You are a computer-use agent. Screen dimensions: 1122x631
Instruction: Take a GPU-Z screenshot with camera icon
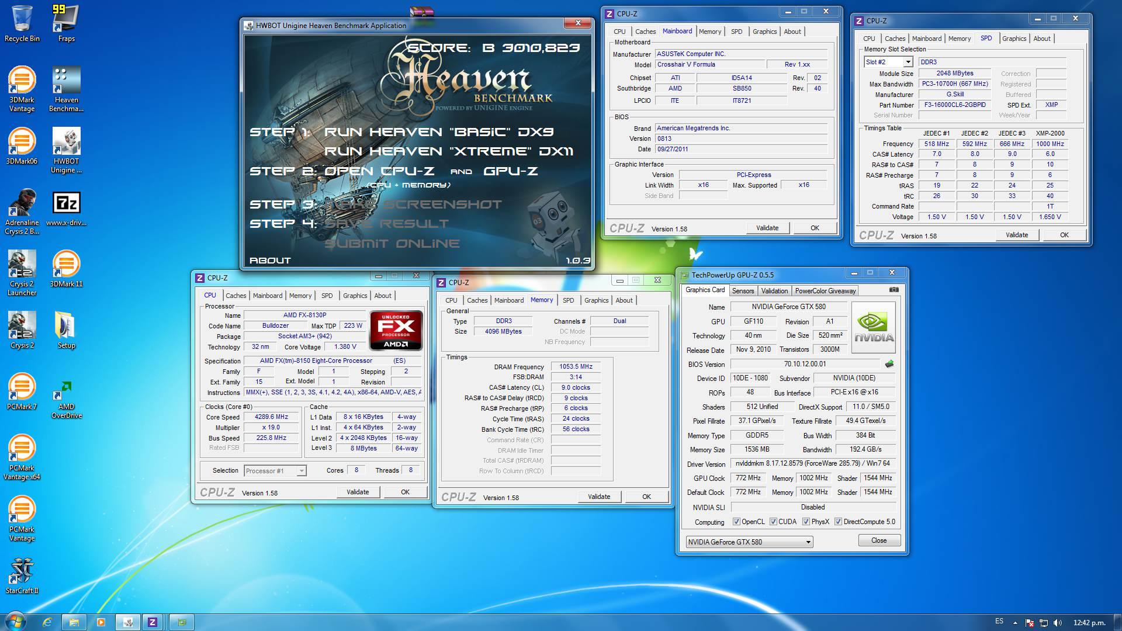coord(894,289)
